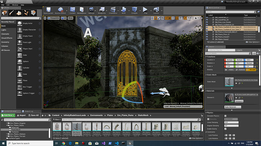Collapse the Transform section

point(206,56)
